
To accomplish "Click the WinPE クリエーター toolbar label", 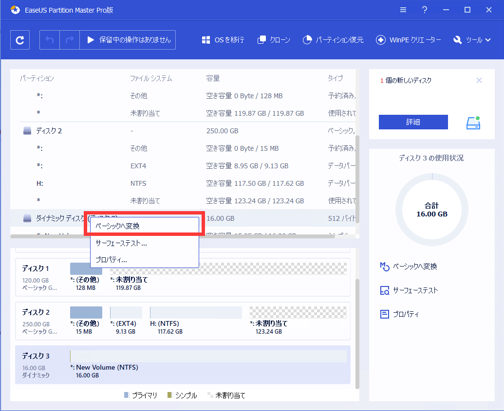I will 415,40.
